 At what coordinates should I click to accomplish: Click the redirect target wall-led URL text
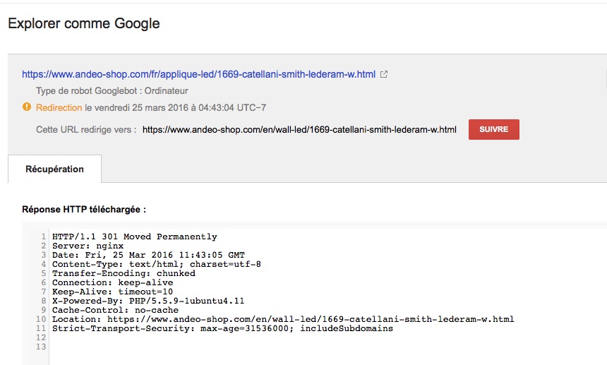coord(299,130)
